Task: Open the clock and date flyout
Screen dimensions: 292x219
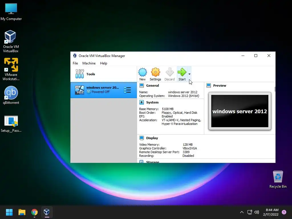Action: click(271, 212)
